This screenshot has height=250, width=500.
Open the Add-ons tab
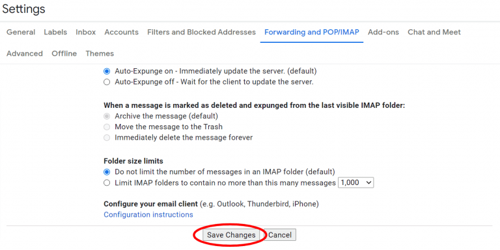(x=383, y=32)
